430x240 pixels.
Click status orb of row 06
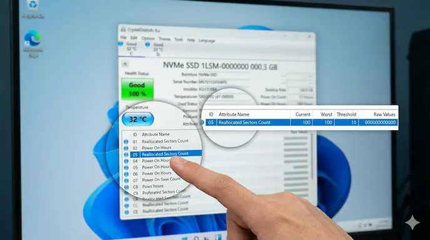(x=126, y=174)
